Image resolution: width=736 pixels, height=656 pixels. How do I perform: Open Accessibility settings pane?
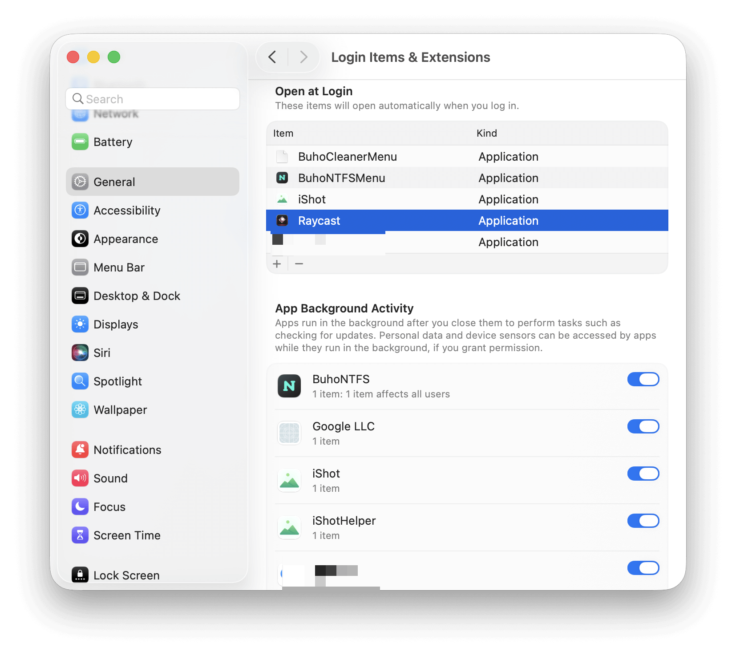point(127,211)
